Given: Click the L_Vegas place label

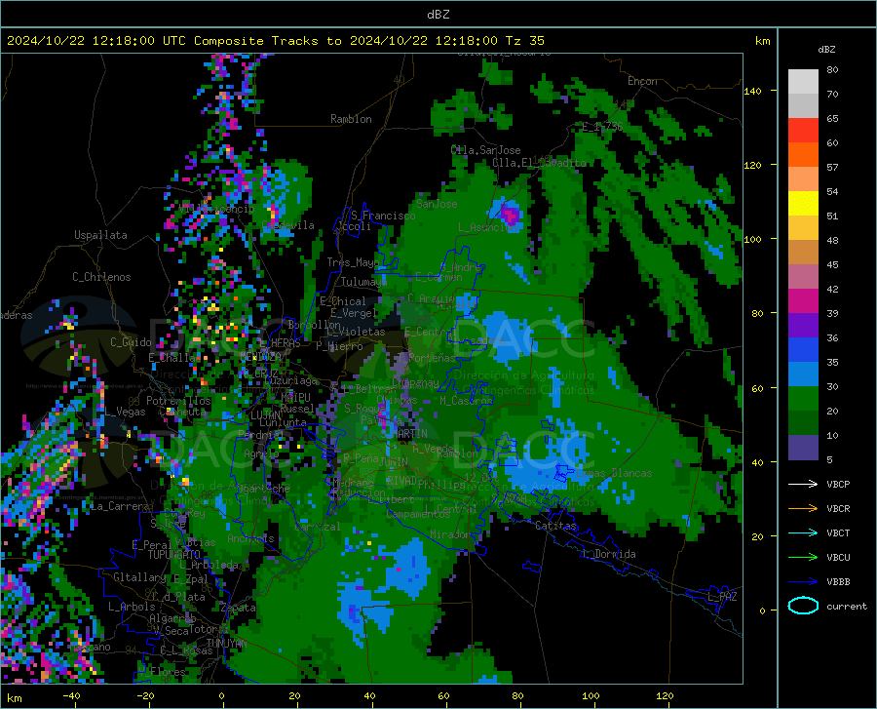Looking at the screenshot, I should point(125,412).
